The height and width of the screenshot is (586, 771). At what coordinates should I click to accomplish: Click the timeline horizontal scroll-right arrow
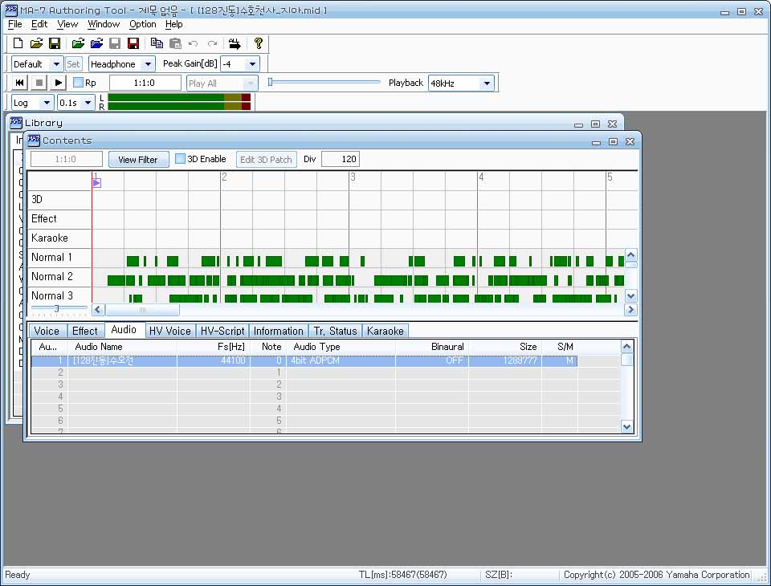(x=630, y=310)
